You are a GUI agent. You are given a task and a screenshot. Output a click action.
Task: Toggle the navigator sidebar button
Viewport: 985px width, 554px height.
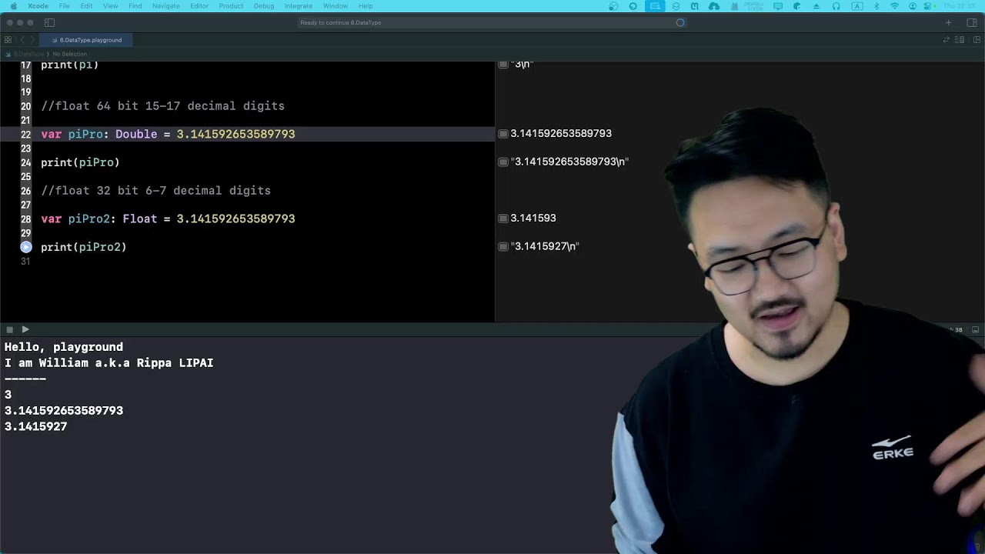(x=50, y=22)
